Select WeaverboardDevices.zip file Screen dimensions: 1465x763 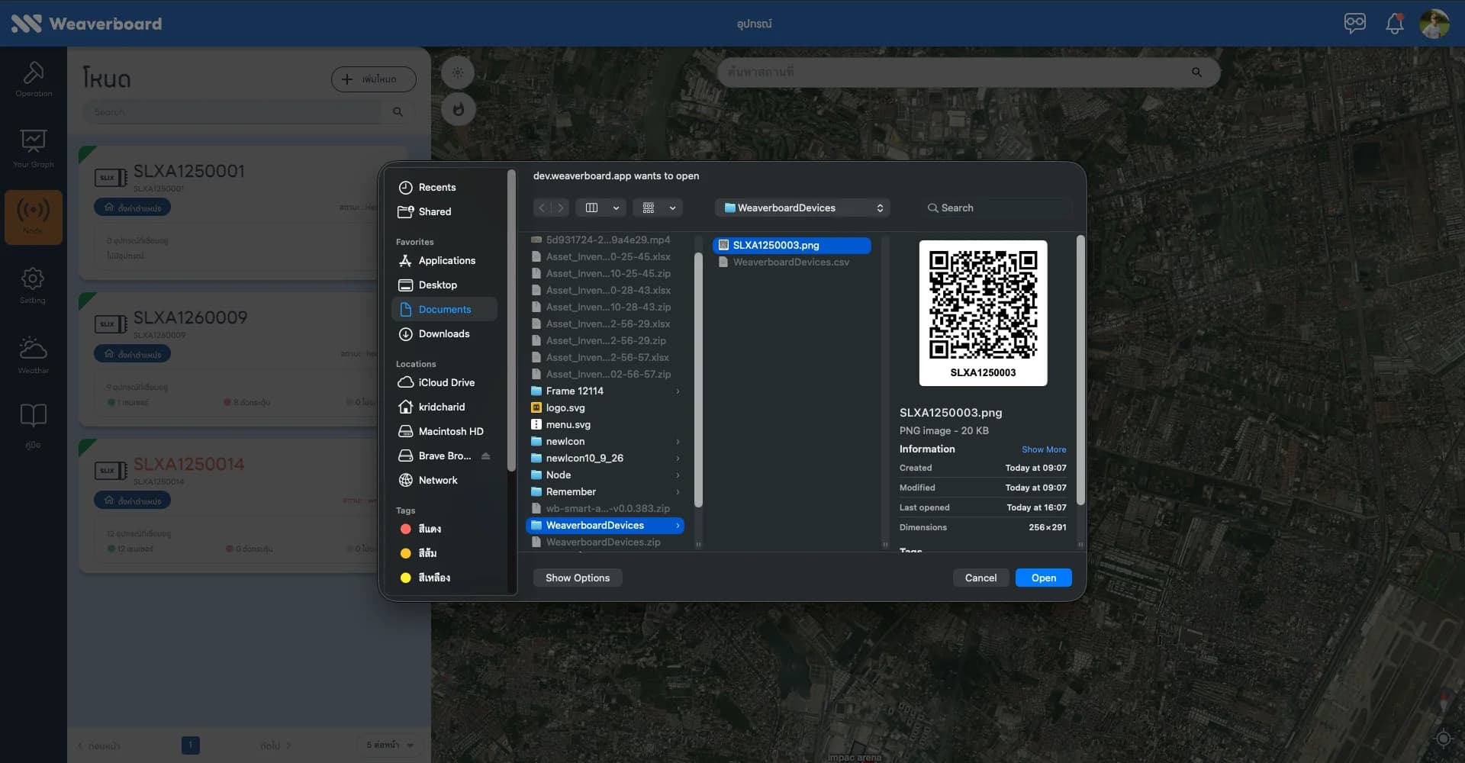(x=605, y=542)
